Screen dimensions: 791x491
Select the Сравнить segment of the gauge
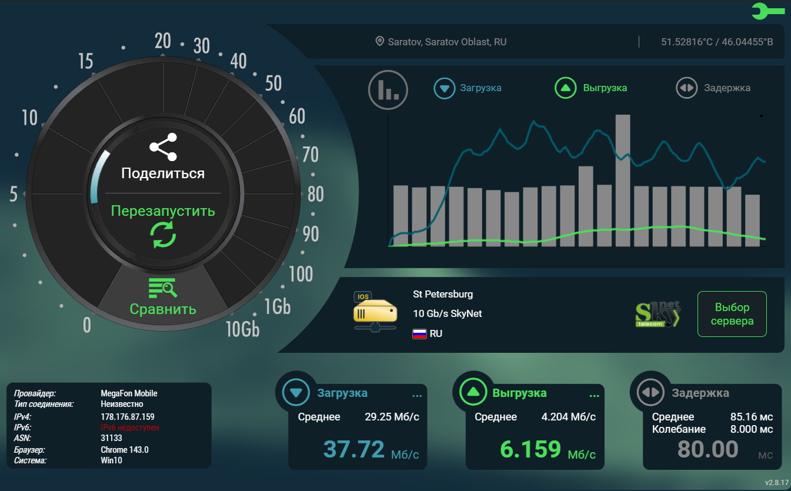163,309
